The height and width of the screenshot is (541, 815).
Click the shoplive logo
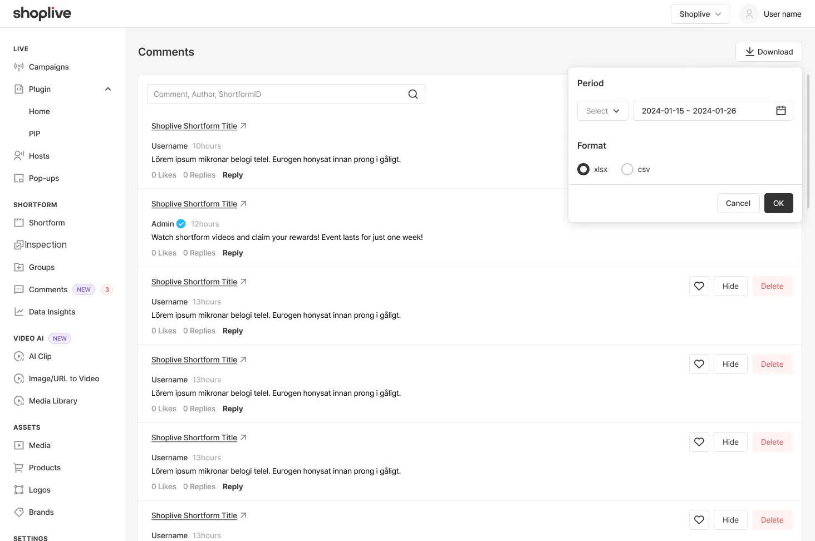[x=42, y=13]
